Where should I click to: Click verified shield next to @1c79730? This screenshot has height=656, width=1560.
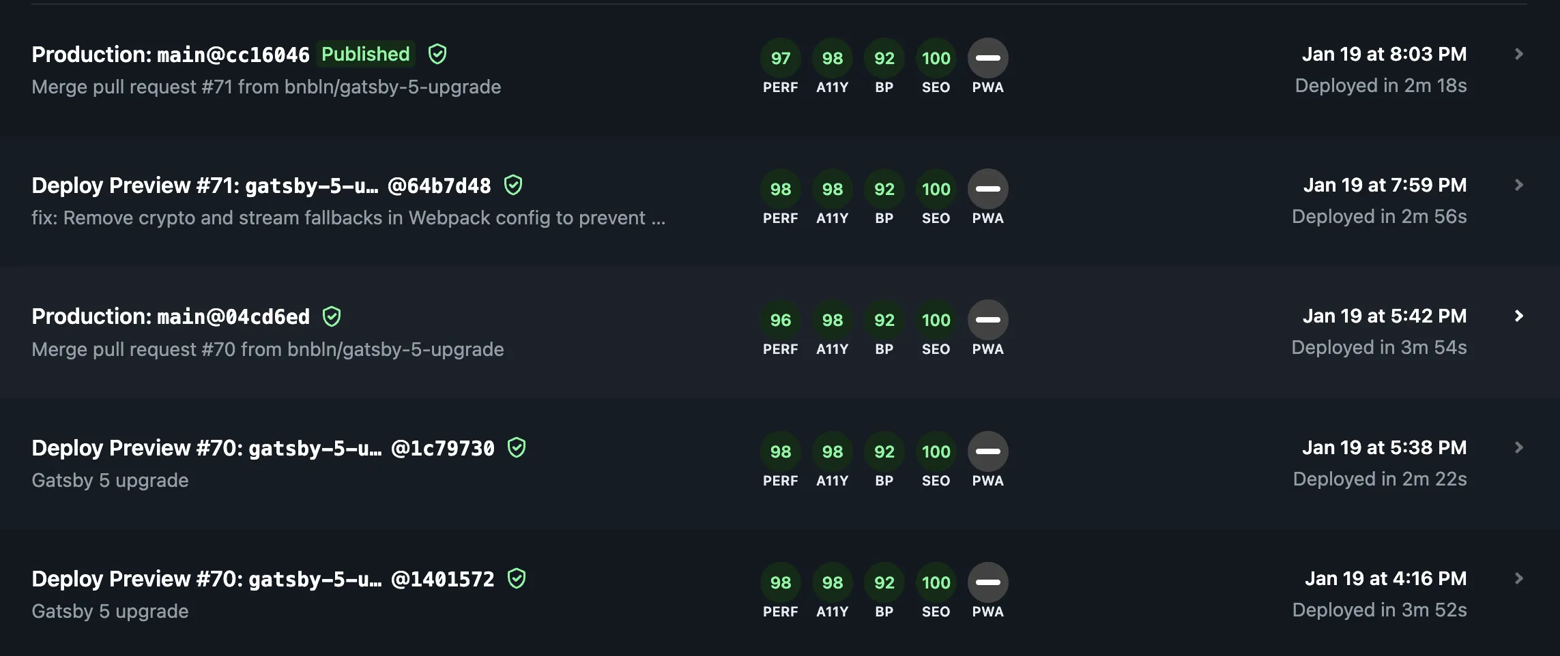pyautogui.click(x=517, y=447)
